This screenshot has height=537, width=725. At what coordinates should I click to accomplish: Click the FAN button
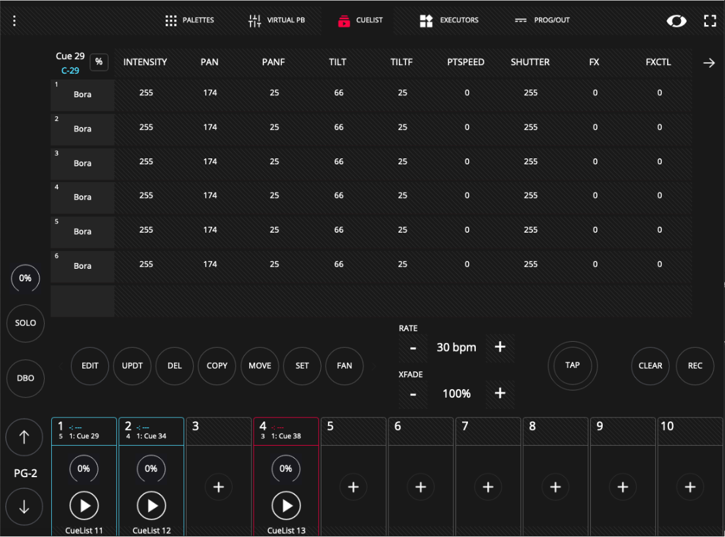coord(344,366)
